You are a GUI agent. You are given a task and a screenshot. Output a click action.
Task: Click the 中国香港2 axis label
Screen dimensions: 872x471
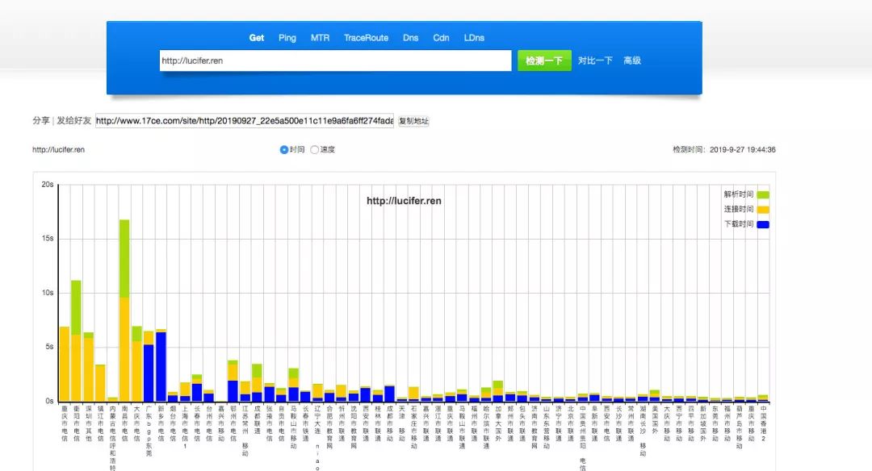(x=763, y=423)
